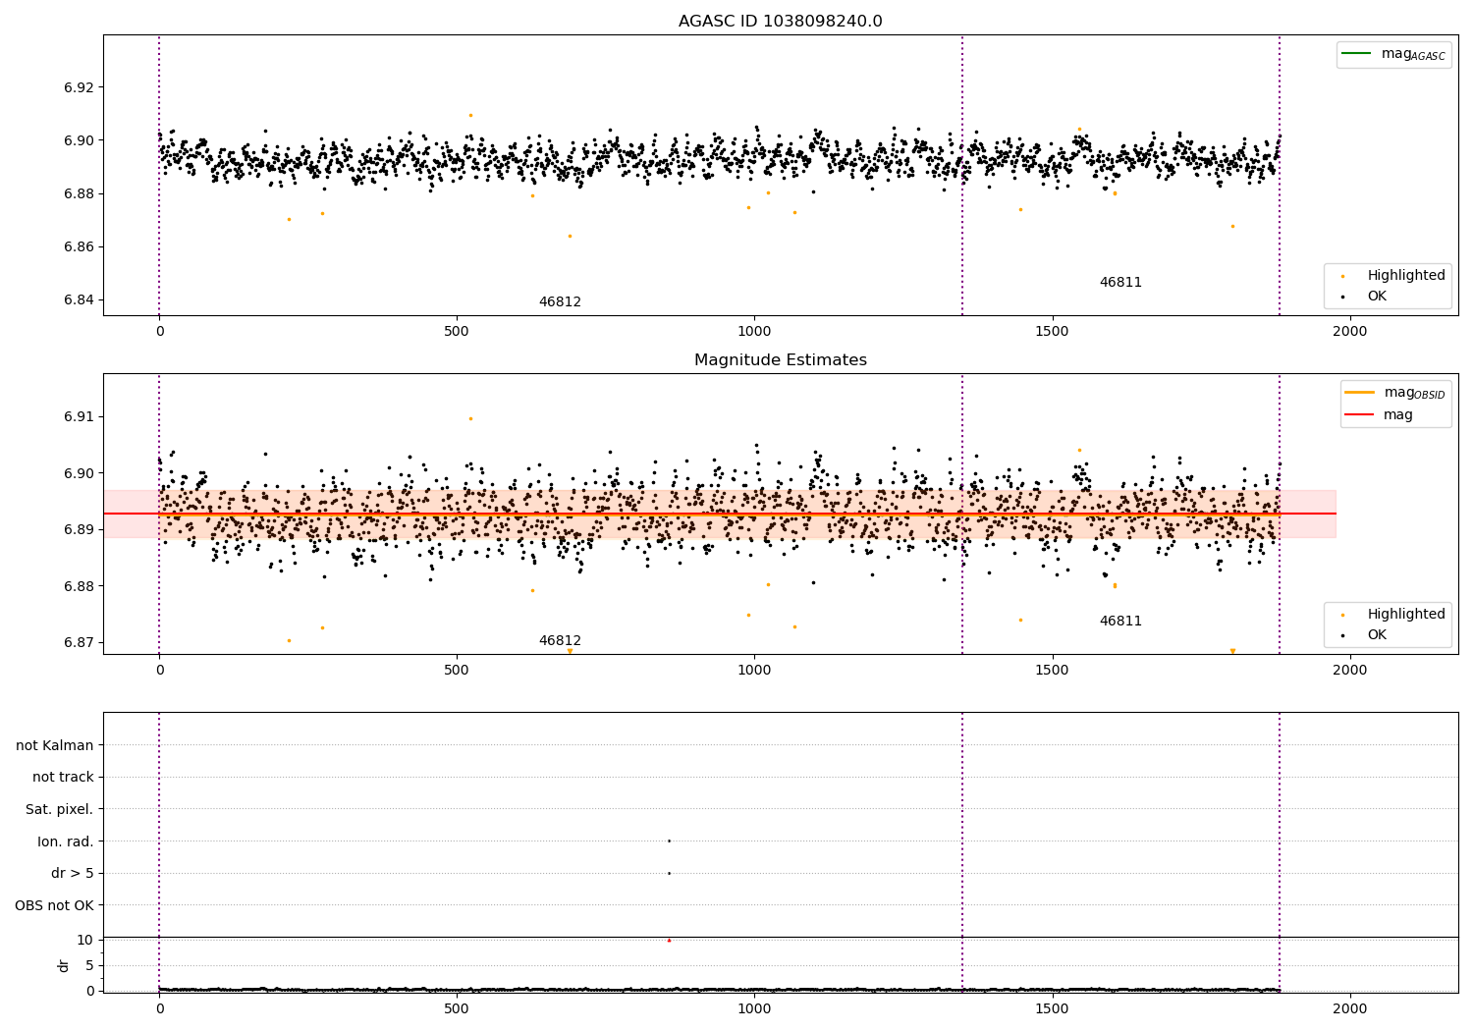This screenshot has width=1473, height=1031.
Task: Click the Ion. rad. flagged data point
Action: pyautogui.click(x=669, y=841)
